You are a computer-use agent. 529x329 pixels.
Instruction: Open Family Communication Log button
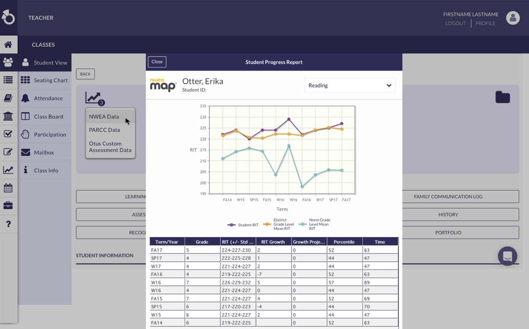tap(448, 196)
